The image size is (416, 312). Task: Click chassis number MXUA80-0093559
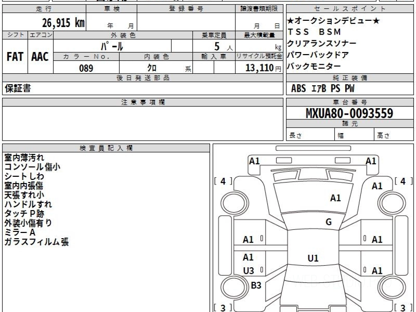(x=349, y=113)
